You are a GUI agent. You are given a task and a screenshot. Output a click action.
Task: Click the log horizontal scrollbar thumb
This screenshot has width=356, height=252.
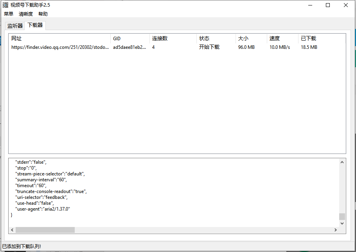(x=45, y=230)
